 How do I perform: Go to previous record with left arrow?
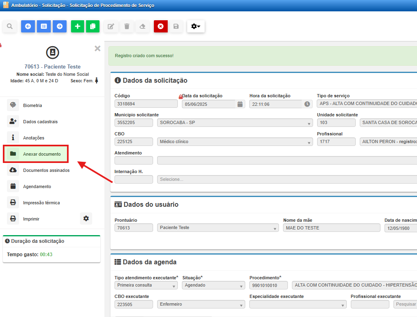(28, 26)
